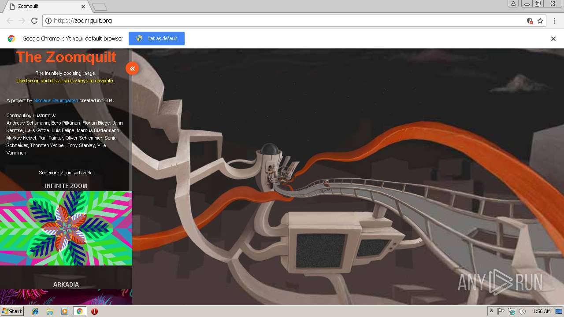Collapse the sidebar with orange double-arrow button

tap(132, 68)
